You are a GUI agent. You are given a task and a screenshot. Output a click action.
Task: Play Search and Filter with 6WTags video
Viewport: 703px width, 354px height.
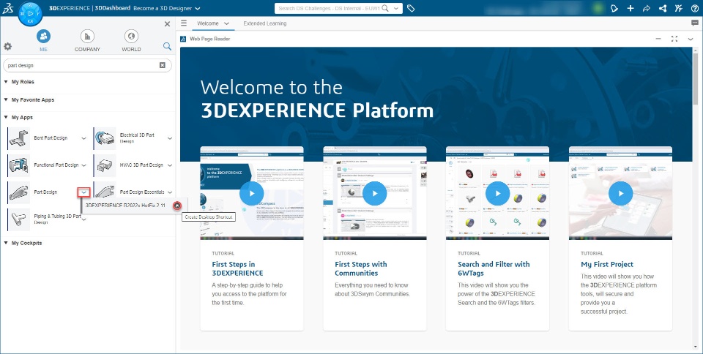[497, 193]
